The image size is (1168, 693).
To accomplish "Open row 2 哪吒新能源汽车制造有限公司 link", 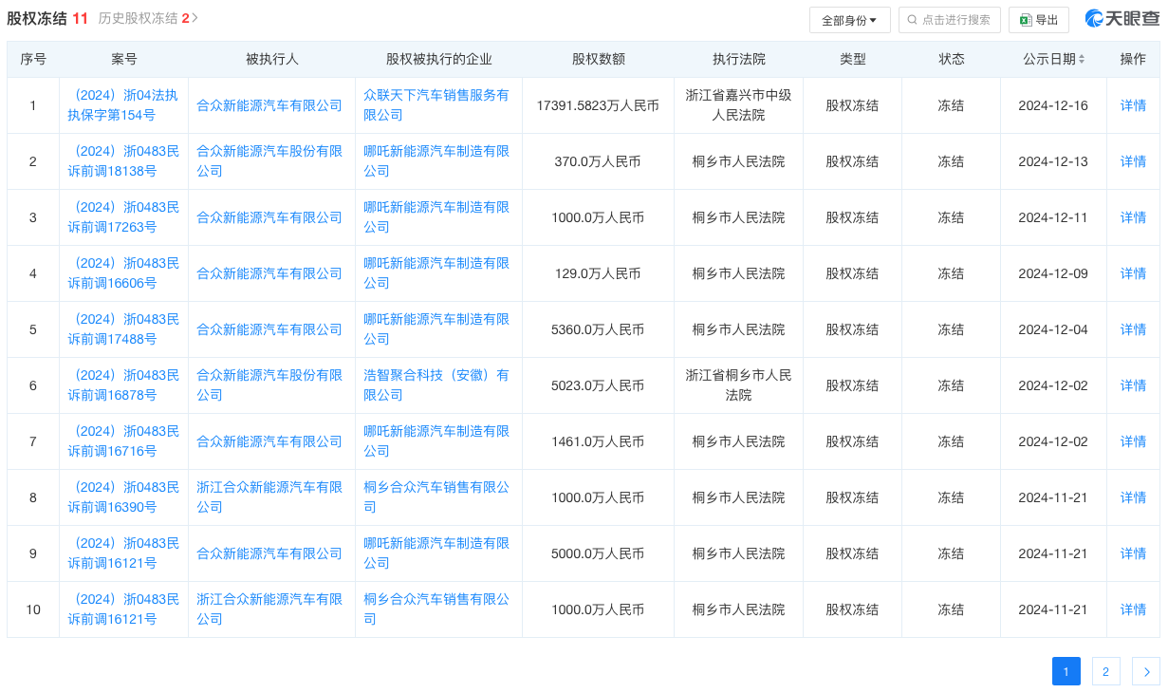I will pos(436,161).
